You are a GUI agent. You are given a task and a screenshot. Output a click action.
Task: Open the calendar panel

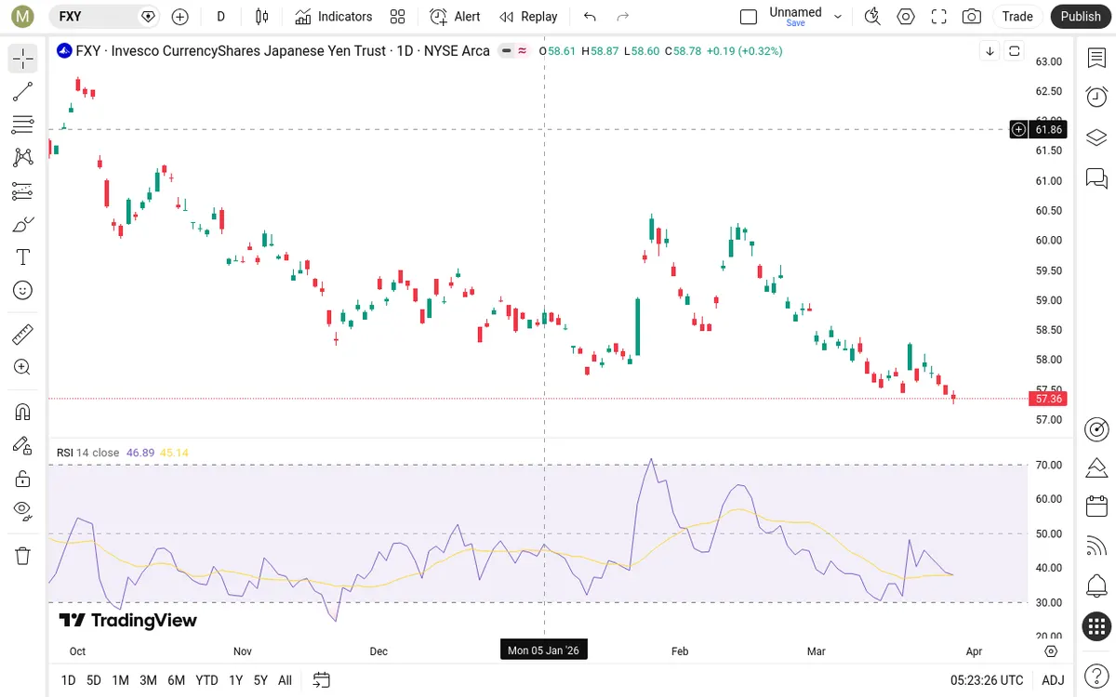(x=1096, y=506)
